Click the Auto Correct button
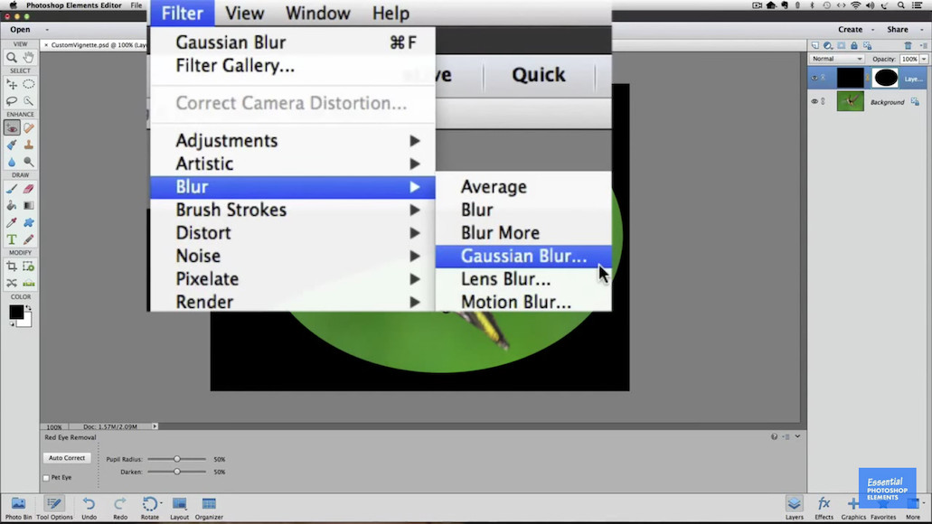This screenshot has height=524, width=932. click(x=67, y=458)
